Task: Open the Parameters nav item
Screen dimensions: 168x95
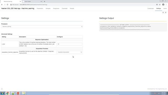Action: [x=40, y=8]
